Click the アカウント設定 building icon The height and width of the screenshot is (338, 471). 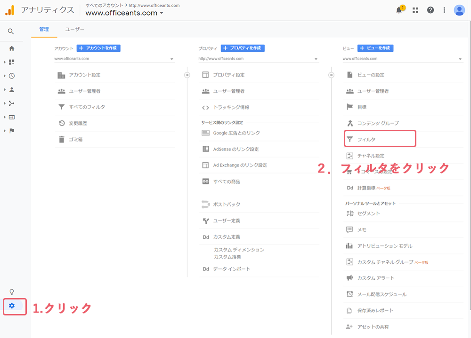click(61, 75)
